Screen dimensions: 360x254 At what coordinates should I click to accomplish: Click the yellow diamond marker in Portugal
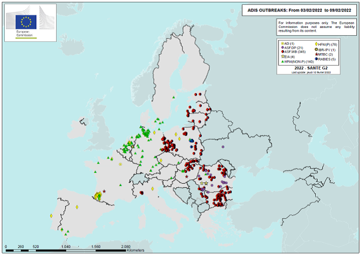(52, 215)
